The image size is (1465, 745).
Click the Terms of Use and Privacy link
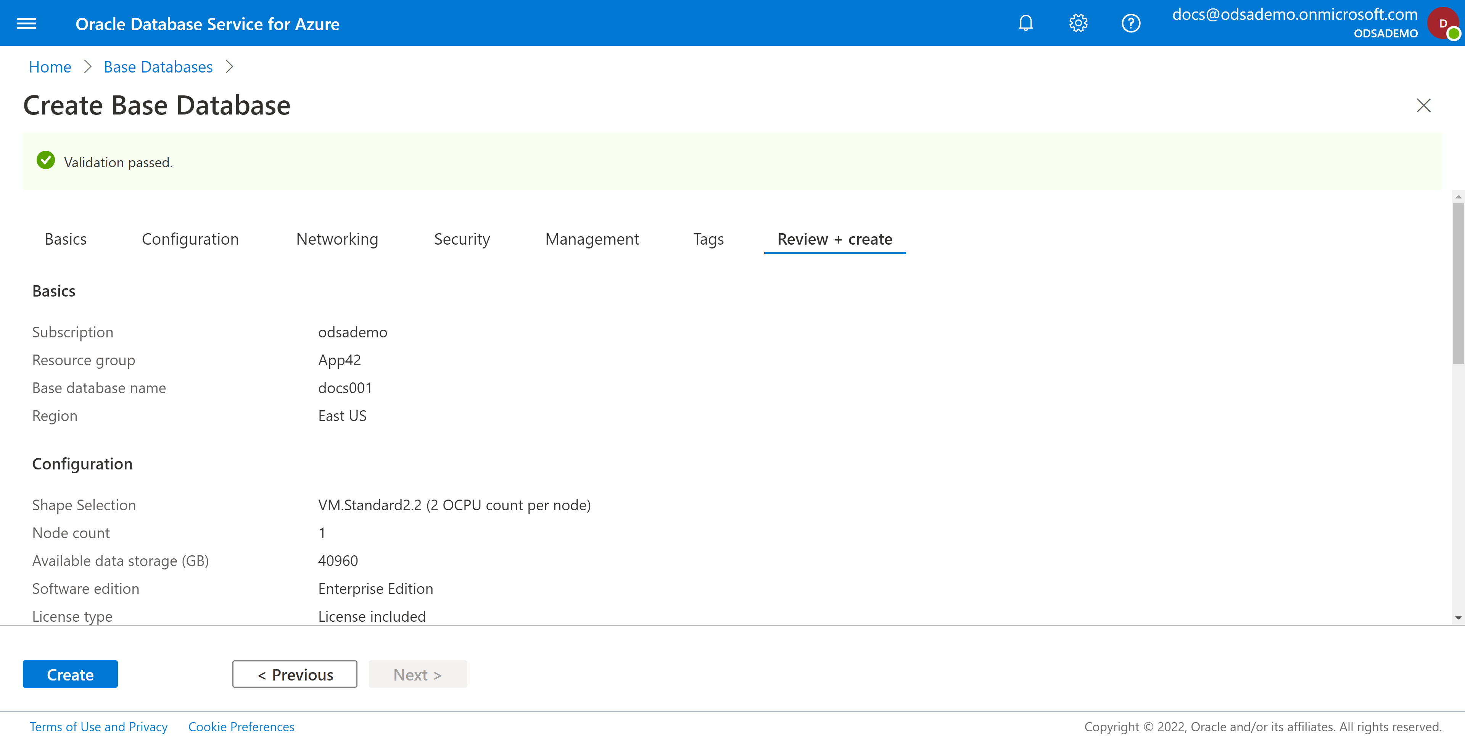click(100, 726)
